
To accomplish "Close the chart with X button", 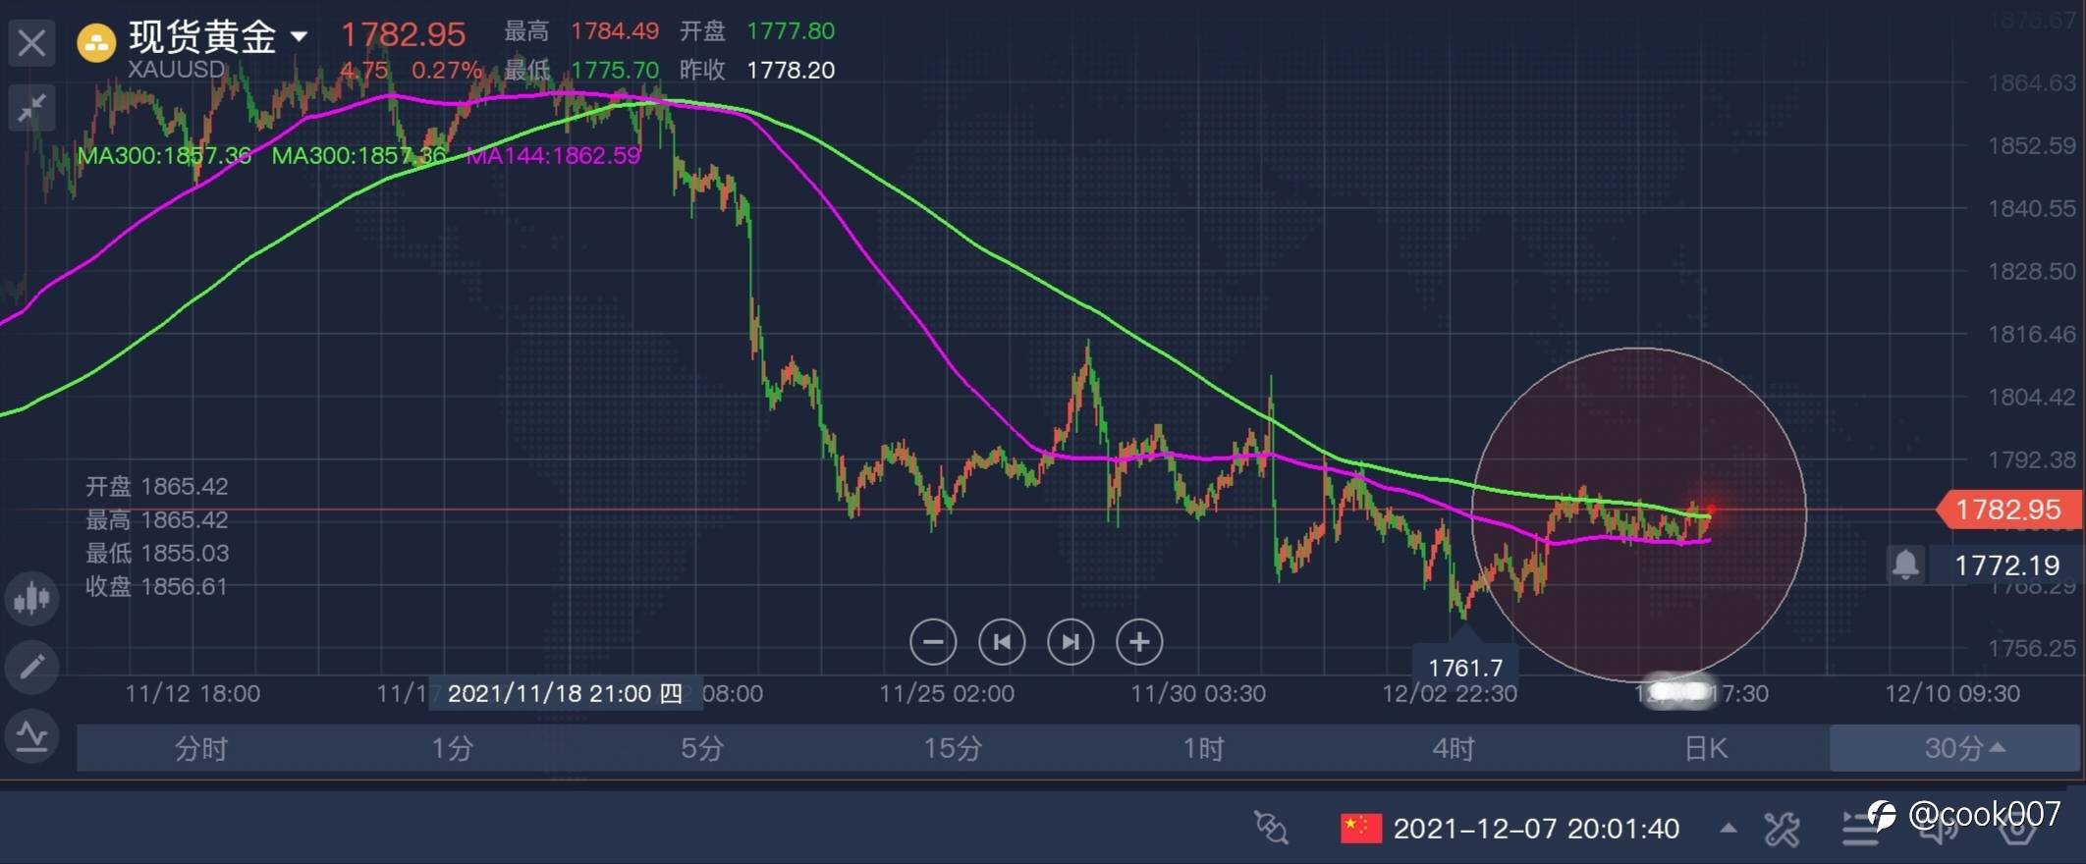I will click(31, 42).
